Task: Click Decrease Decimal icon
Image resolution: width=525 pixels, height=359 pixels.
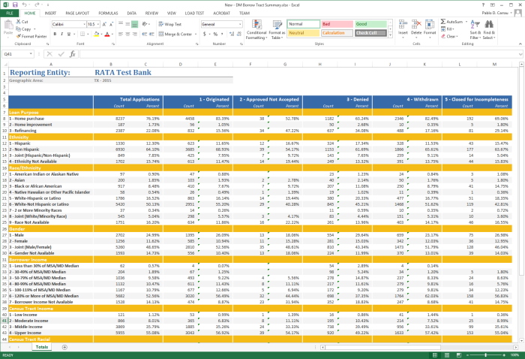Action: [239, 35]
